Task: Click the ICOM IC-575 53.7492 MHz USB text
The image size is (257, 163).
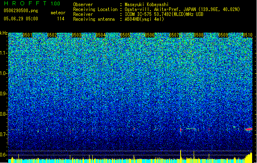Action: tap(164, 14)
